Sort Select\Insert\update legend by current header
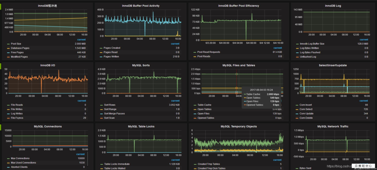The image size is (377, 170). click(x=364, y=101)
